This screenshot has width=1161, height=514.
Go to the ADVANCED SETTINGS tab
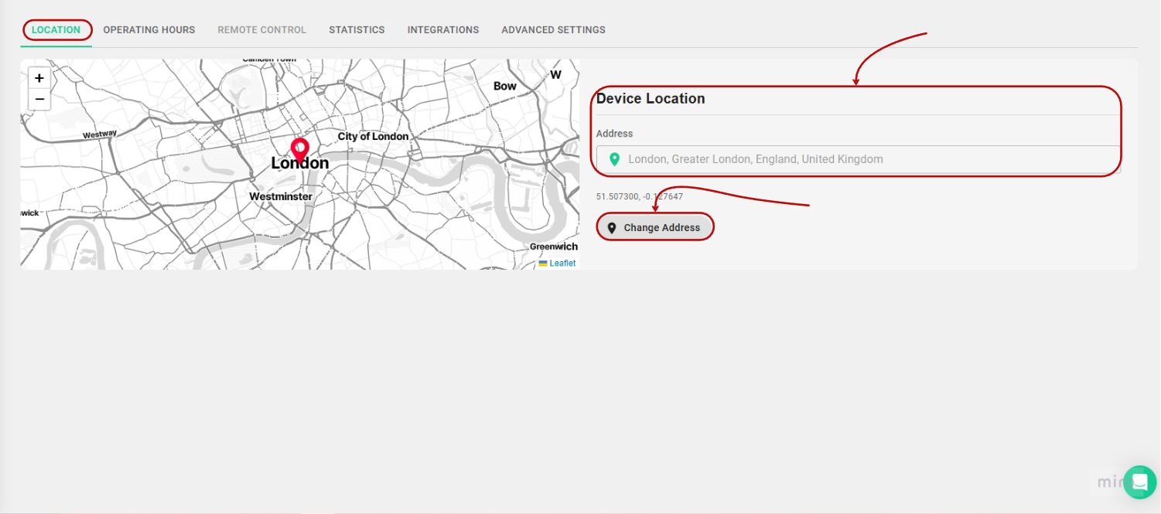pos(553,29)
